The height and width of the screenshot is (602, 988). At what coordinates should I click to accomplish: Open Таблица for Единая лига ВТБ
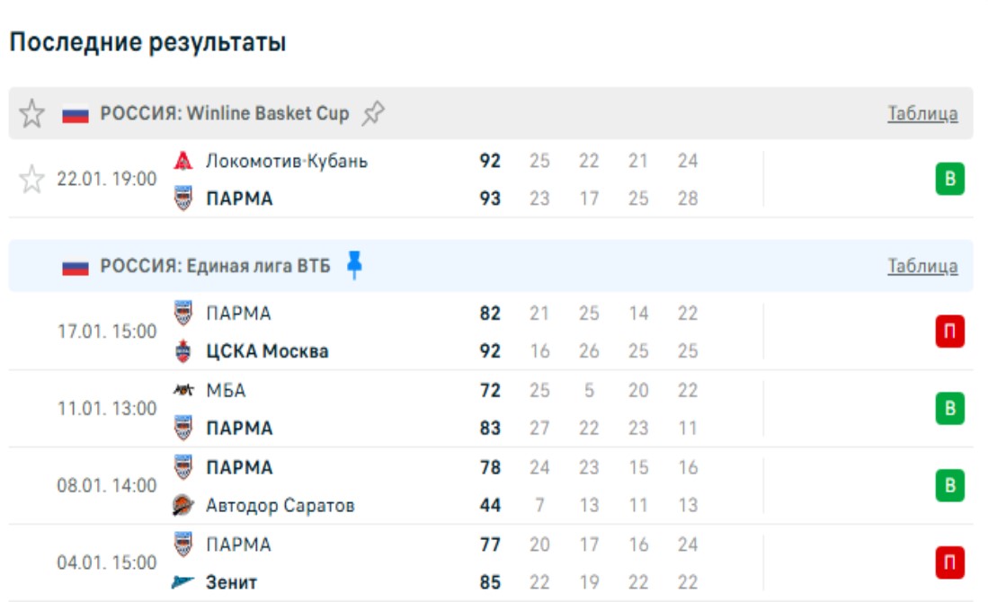922,266
